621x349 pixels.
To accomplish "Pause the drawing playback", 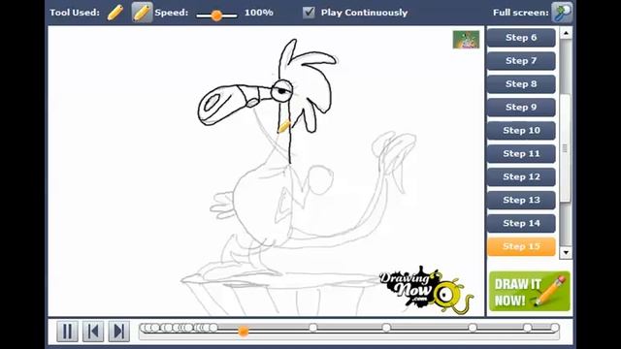I will pyautogui.click(x=67, y=331).
